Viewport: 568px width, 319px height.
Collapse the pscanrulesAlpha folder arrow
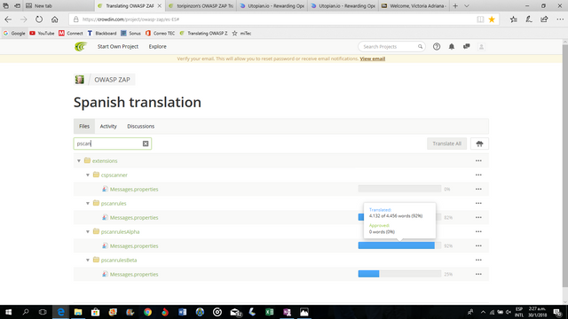click(88, 232)
